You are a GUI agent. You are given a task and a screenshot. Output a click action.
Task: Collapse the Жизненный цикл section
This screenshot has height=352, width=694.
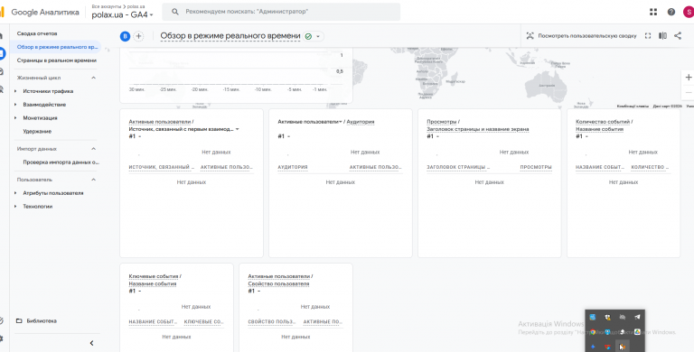coord(93,78)
